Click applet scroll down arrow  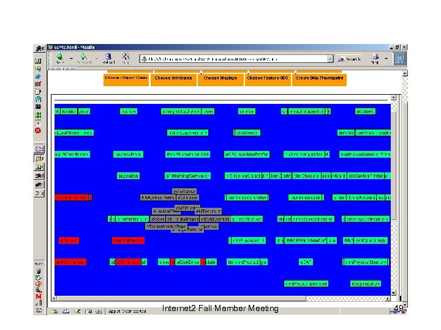(x=393, y=293)
